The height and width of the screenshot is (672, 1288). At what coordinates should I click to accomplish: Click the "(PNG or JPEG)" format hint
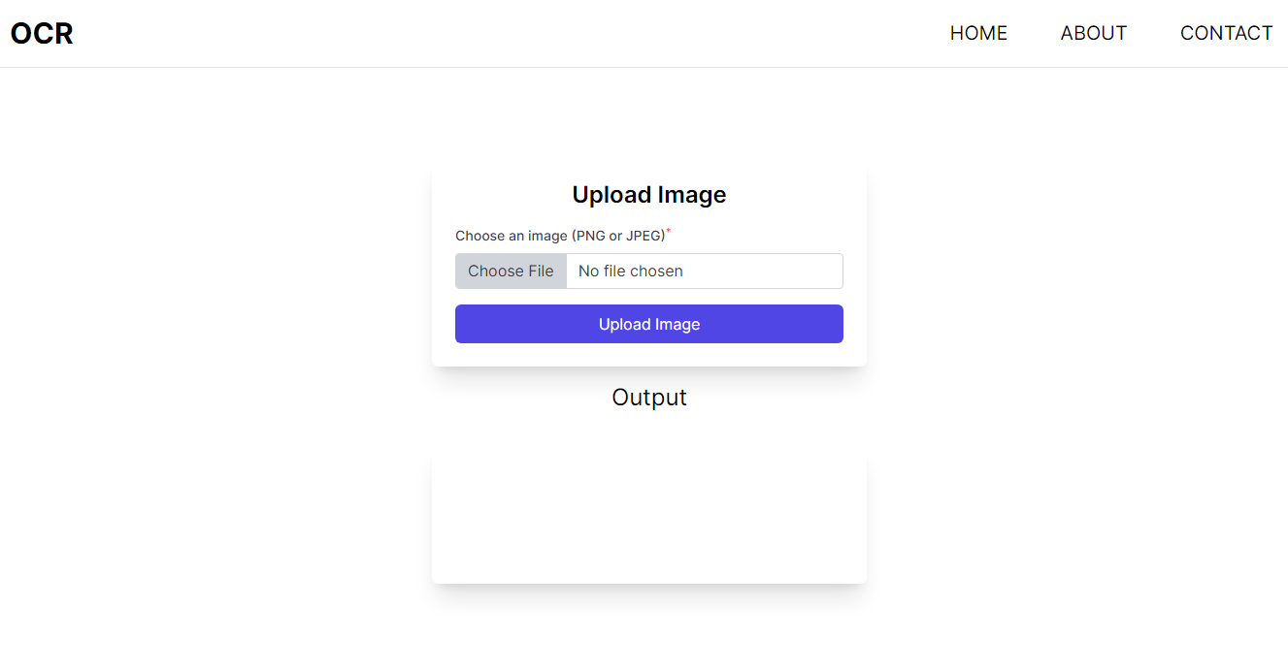click(618, 236)
